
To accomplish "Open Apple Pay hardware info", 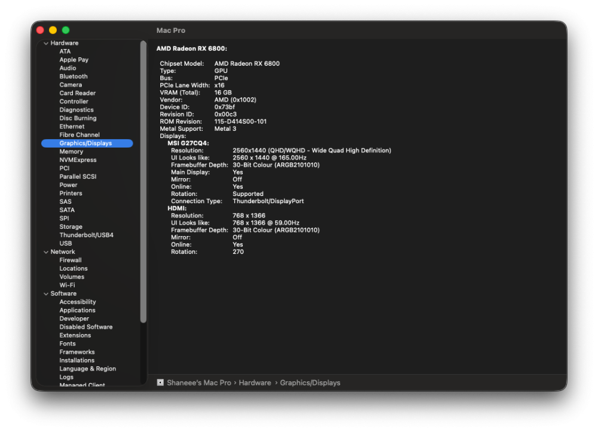I will (x=74, y=60).
